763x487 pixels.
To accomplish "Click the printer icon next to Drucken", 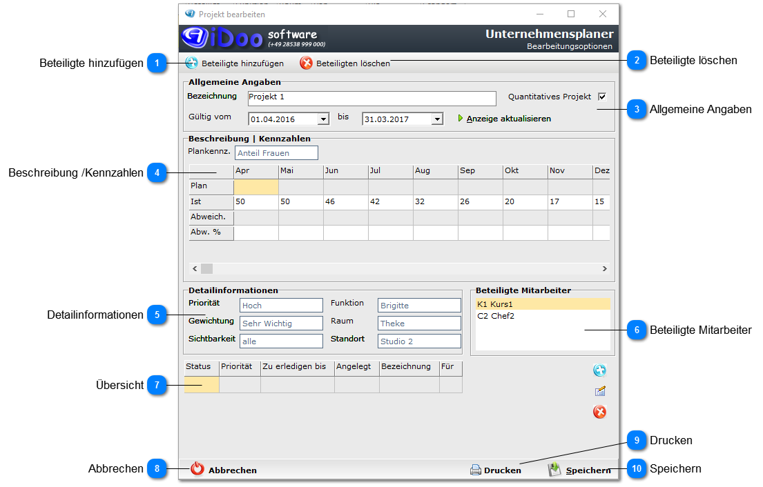I will point(476,470).
